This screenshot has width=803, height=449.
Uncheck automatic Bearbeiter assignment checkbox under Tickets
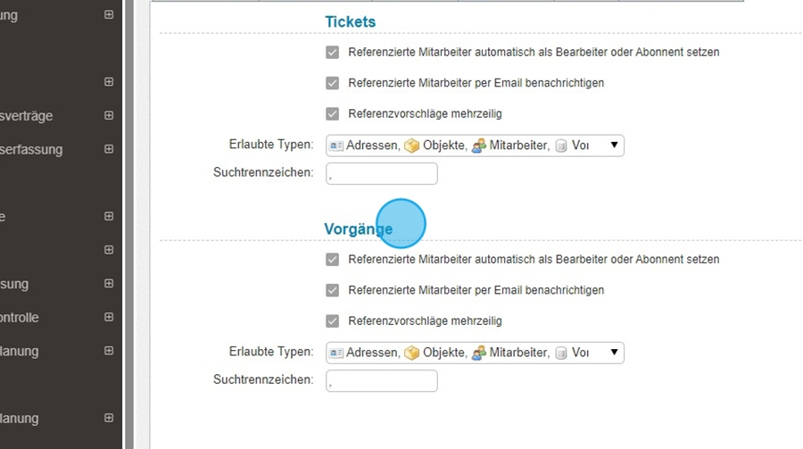coord(333,52)
